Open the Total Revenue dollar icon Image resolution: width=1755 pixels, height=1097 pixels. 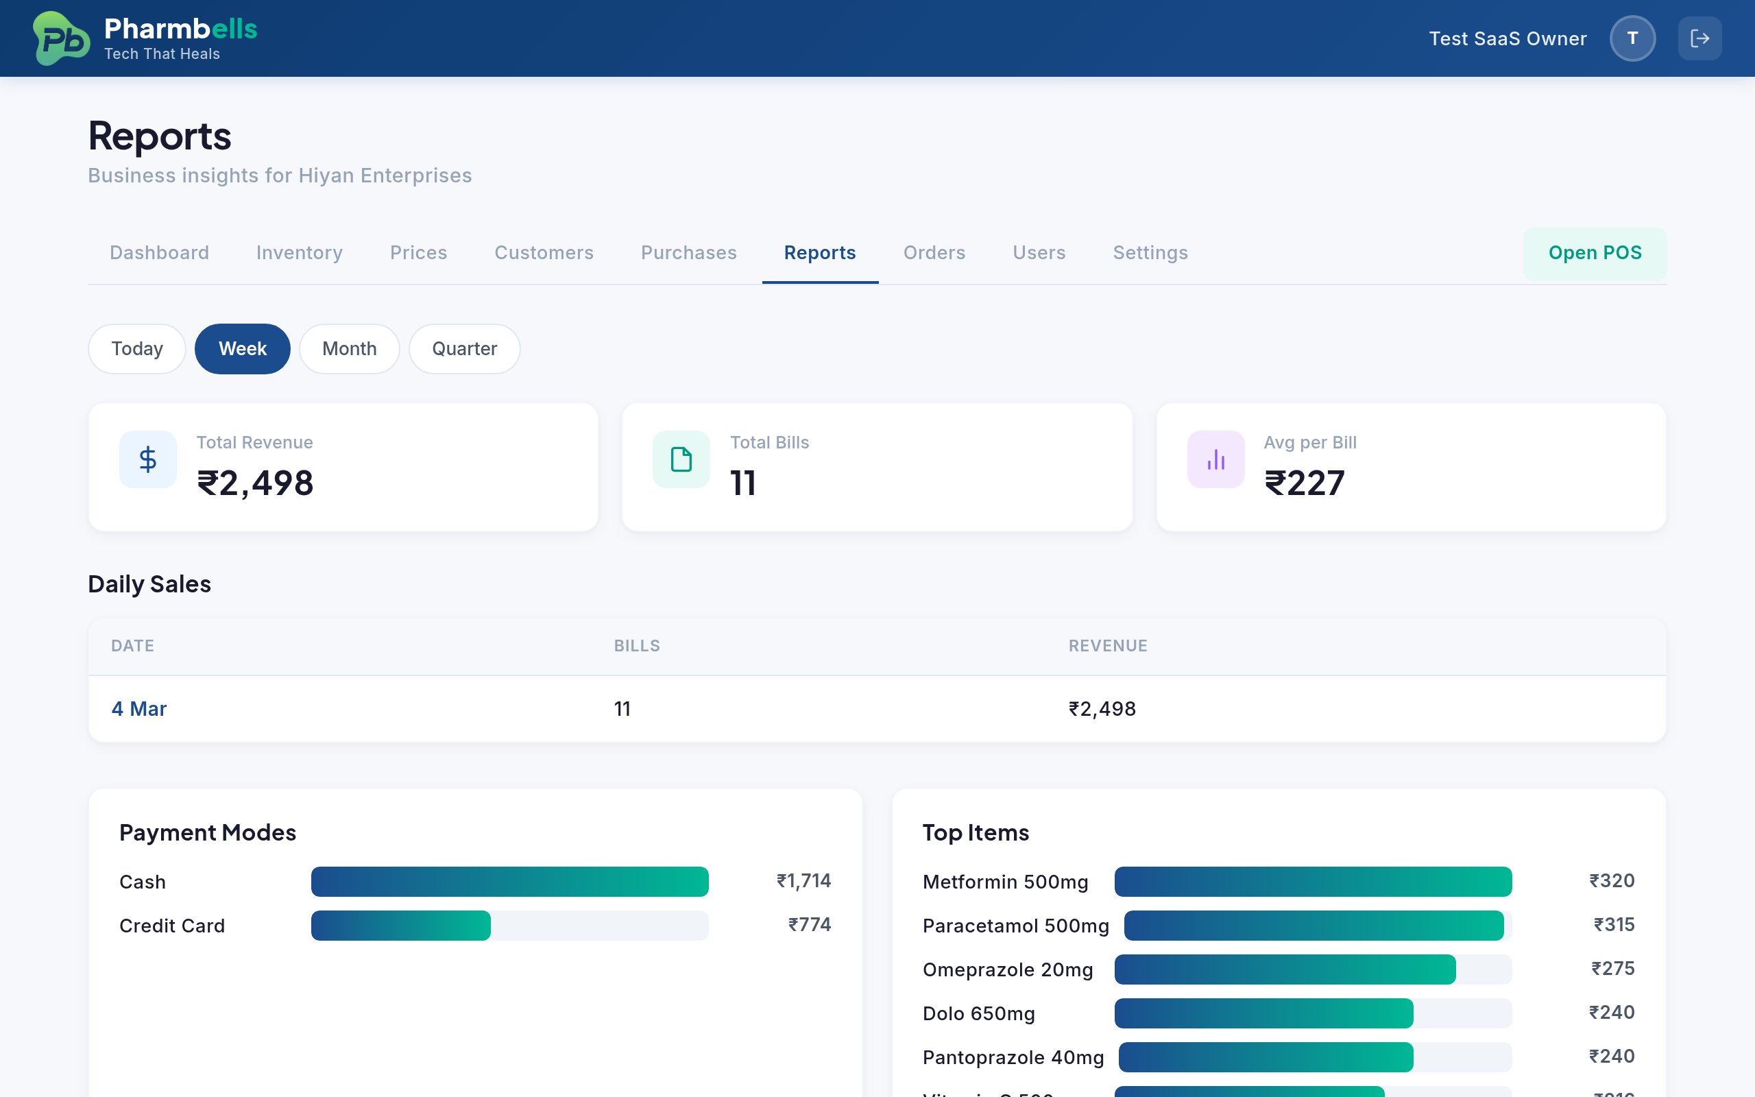tap(147, 459)
